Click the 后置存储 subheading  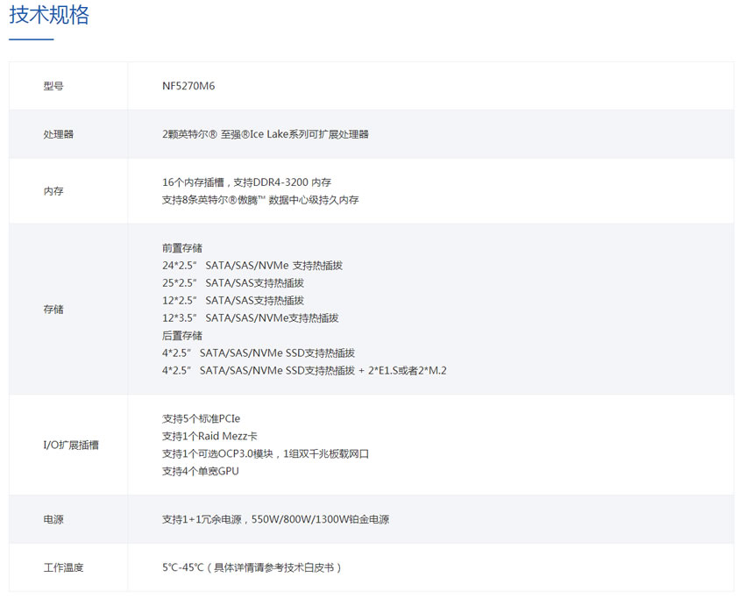coord(182,336)
